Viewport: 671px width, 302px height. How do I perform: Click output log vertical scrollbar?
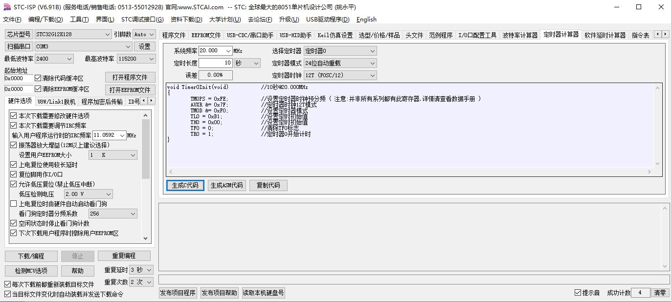click(665, 237)
